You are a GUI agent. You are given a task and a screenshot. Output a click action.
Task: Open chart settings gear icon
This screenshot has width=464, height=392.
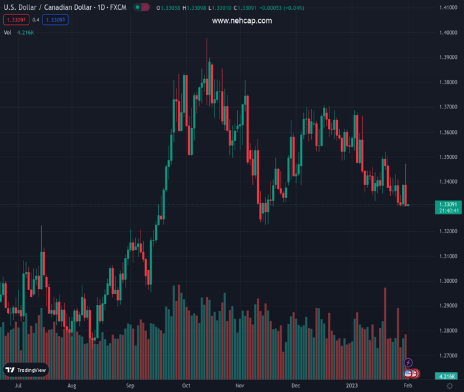448,386
